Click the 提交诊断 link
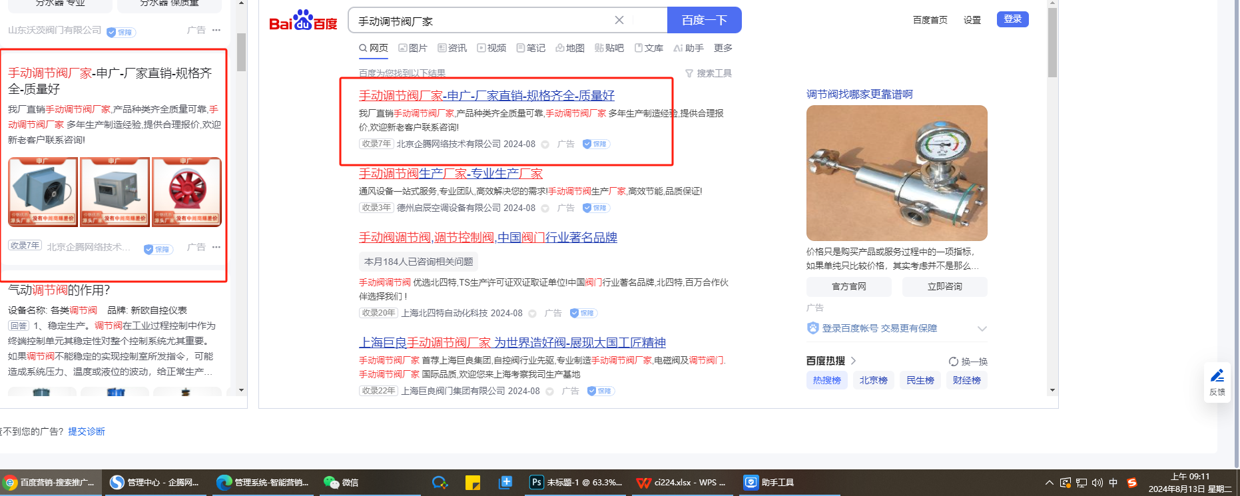1240x496 pixels. [87, 431]
